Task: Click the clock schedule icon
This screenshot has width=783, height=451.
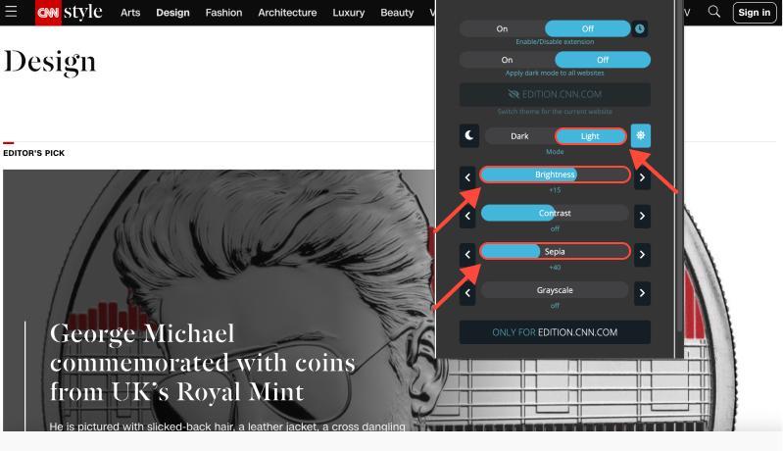Action: coord(640,29)
